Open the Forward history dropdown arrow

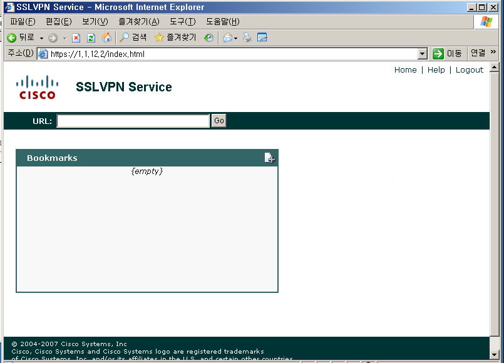click(x=64, y=39)
